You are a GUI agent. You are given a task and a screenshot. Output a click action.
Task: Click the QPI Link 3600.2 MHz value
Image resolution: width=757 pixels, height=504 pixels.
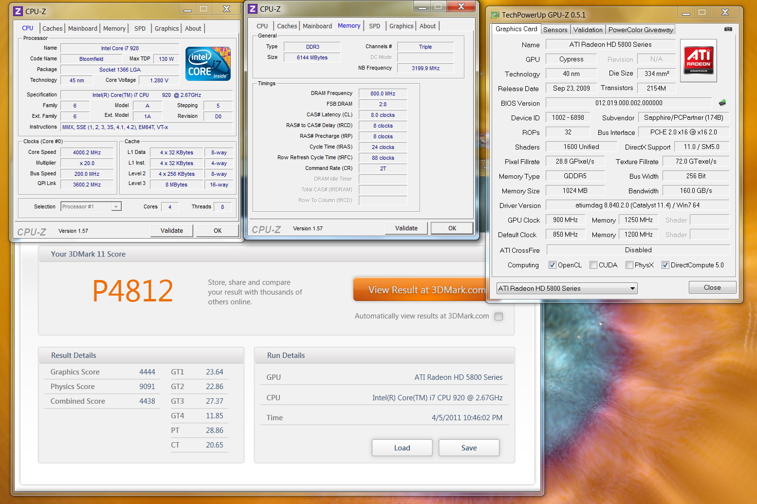click(87, 185)
